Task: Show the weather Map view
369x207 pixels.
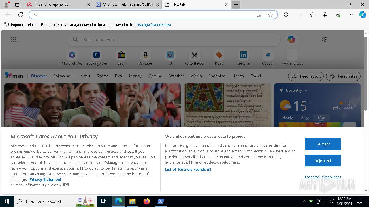Action: point(321,118)
